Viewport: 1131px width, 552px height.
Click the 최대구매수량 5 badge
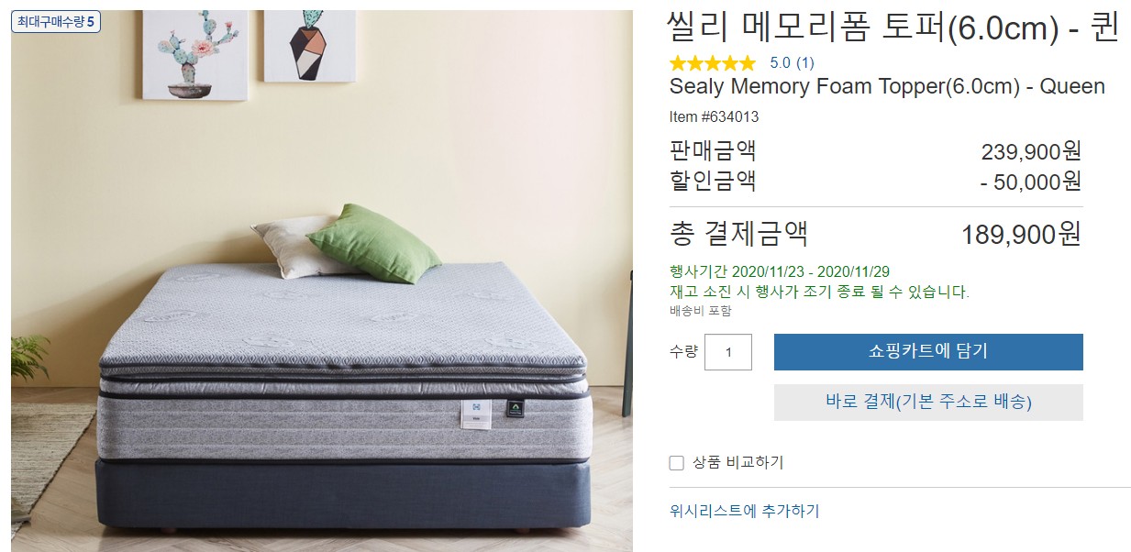(56, 21)
